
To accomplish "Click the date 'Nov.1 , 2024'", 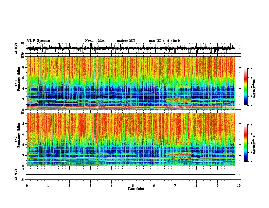I will coord(95,41).
